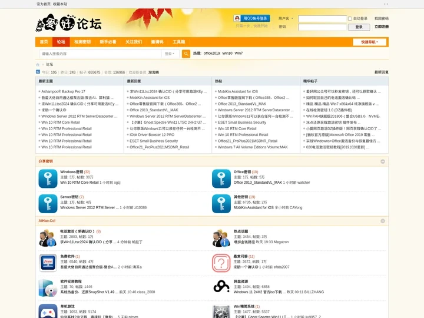Open 求助一个确认ID in 最新主题
Image resolution: width=424 pixels, height=318 pixels.
point(54,110)
